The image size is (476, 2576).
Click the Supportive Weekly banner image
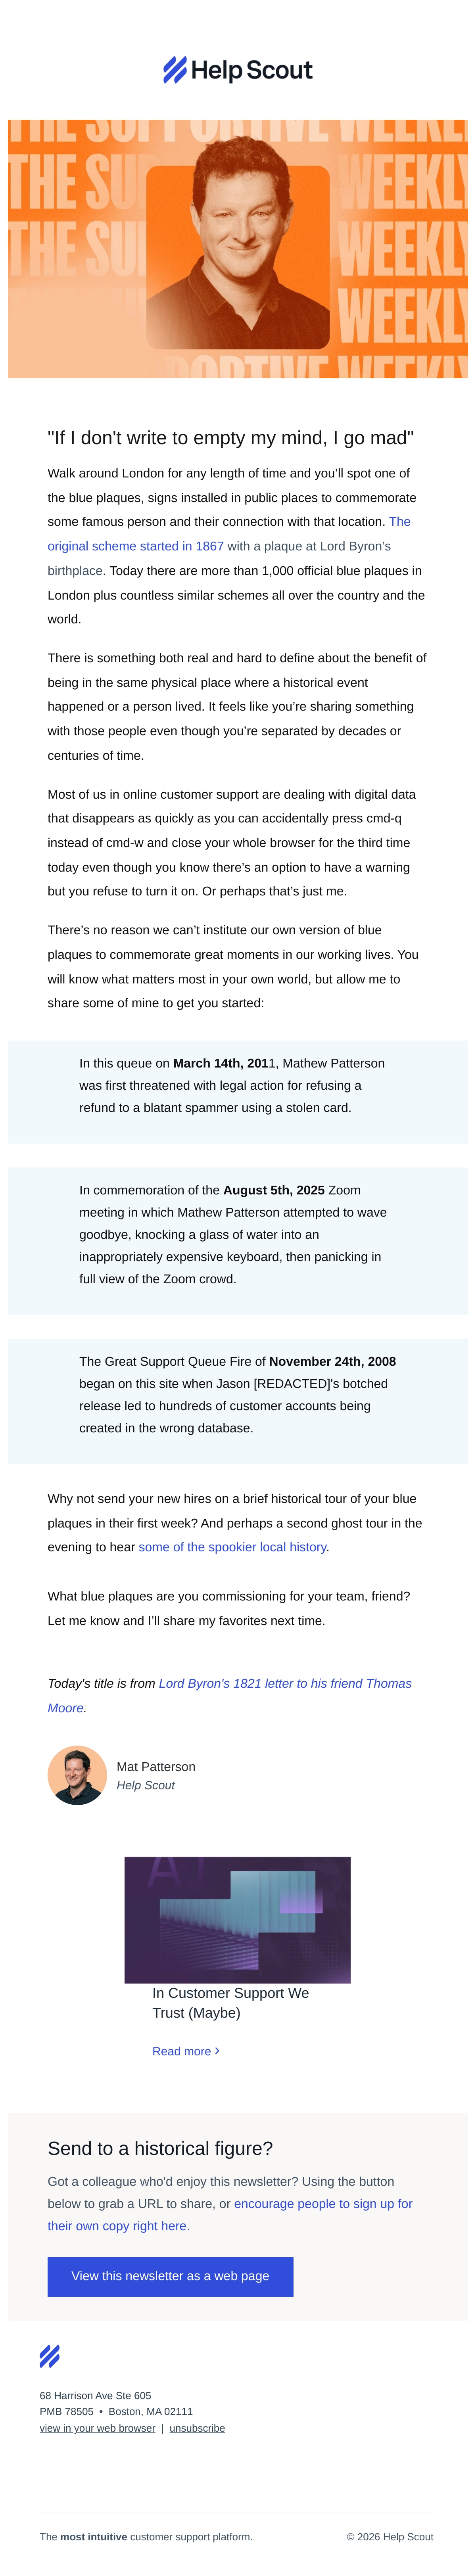pos(238,249)
